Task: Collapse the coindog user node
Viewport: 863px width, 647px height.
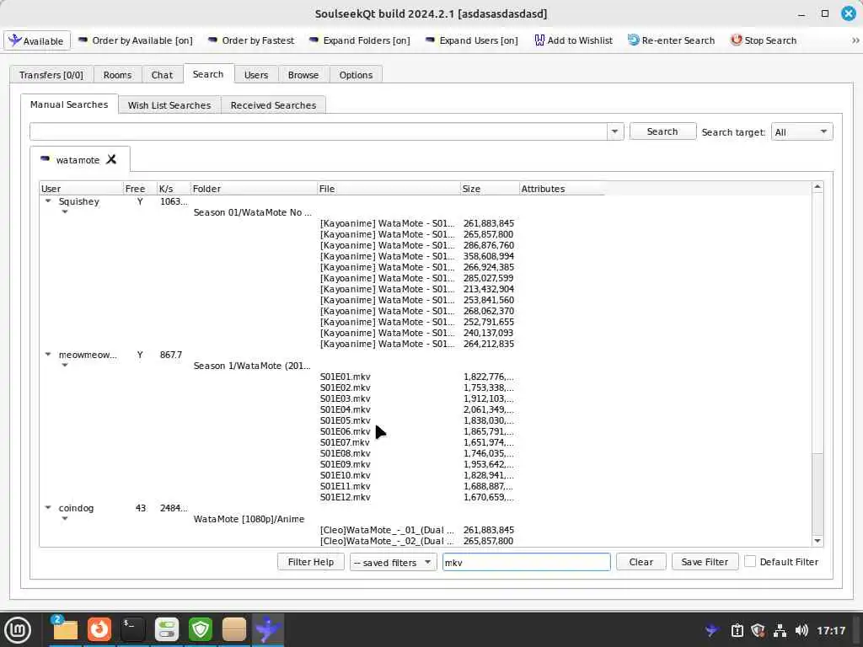Action: coord(48,508)
